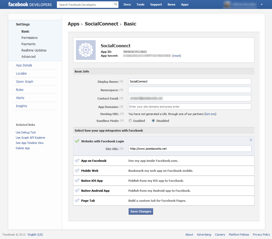Viewport: 272px width, 239px height.
Task: Click the checkmark icon beside App on Facebook
Action: tap(77, 160)
